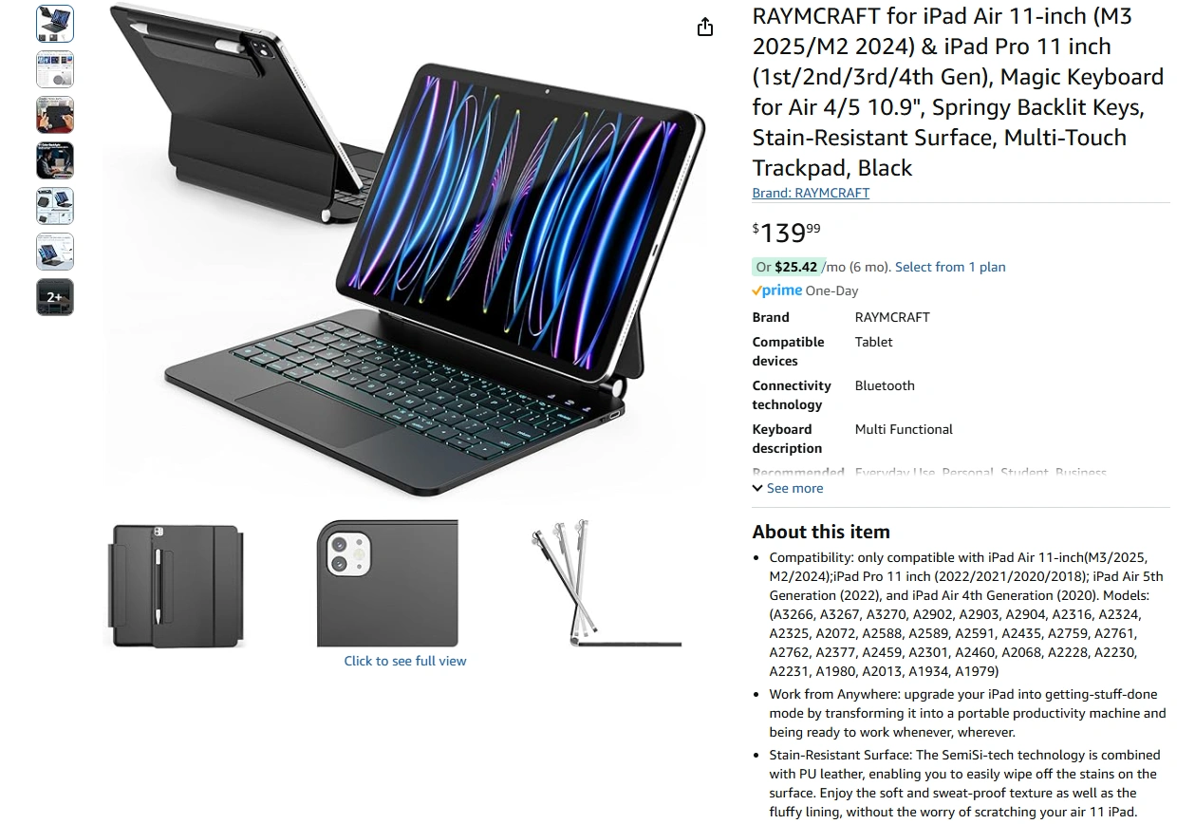Click the prime logo badge
This screenshot has height=824, width=1195.
click(x=777, y=290)
